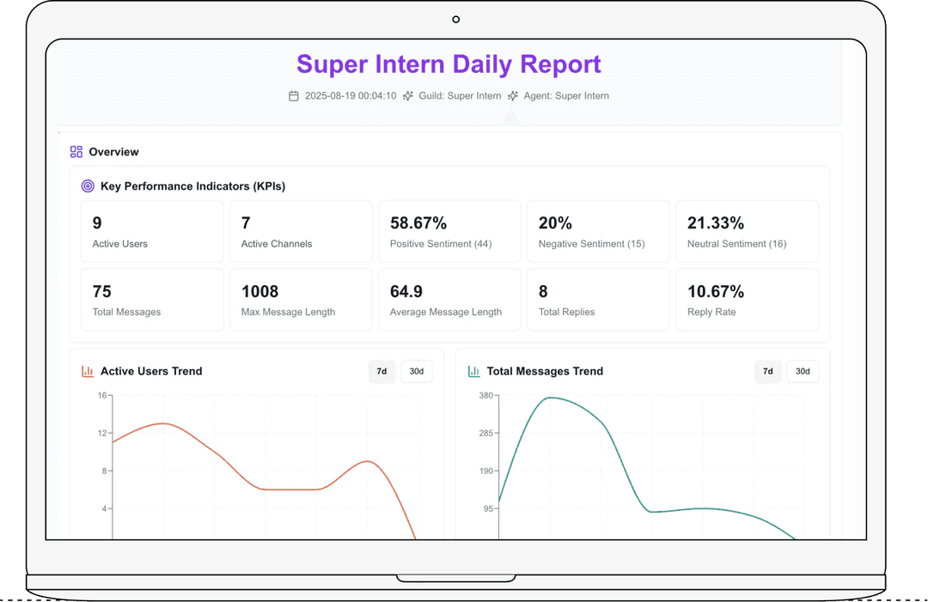Click the bullseye icon beside Key Performance Indicators
Viewport: 928px width, 602px height.
tap(87, 185)
